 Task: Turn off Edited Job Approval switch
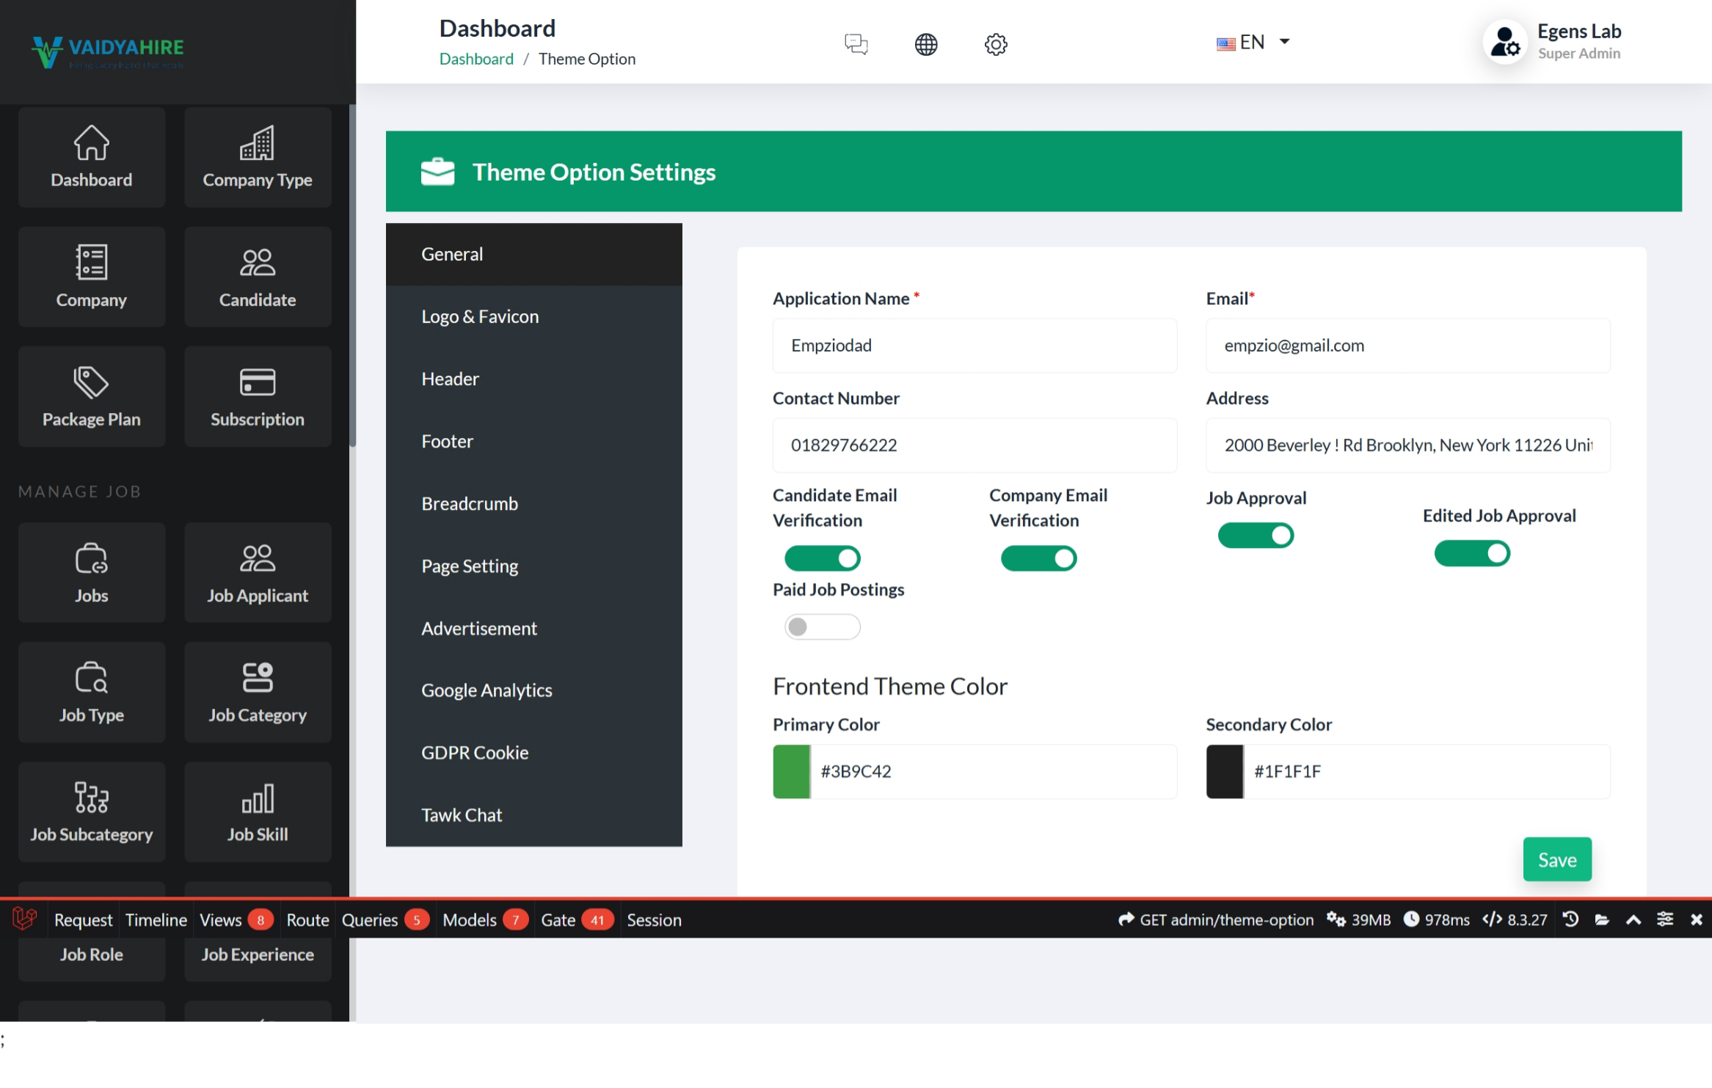tap(1471, 553)
